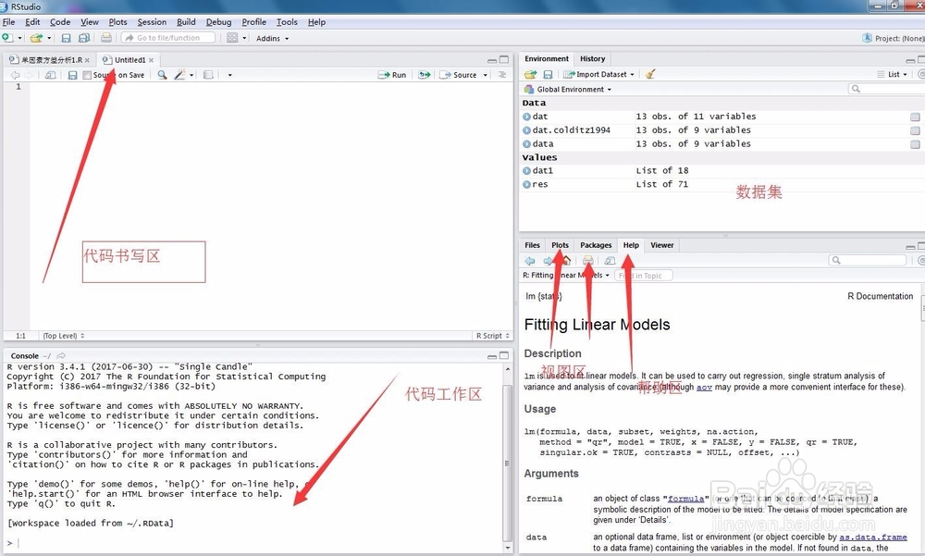Open the Source button dropdown arrow

point(485,75)
